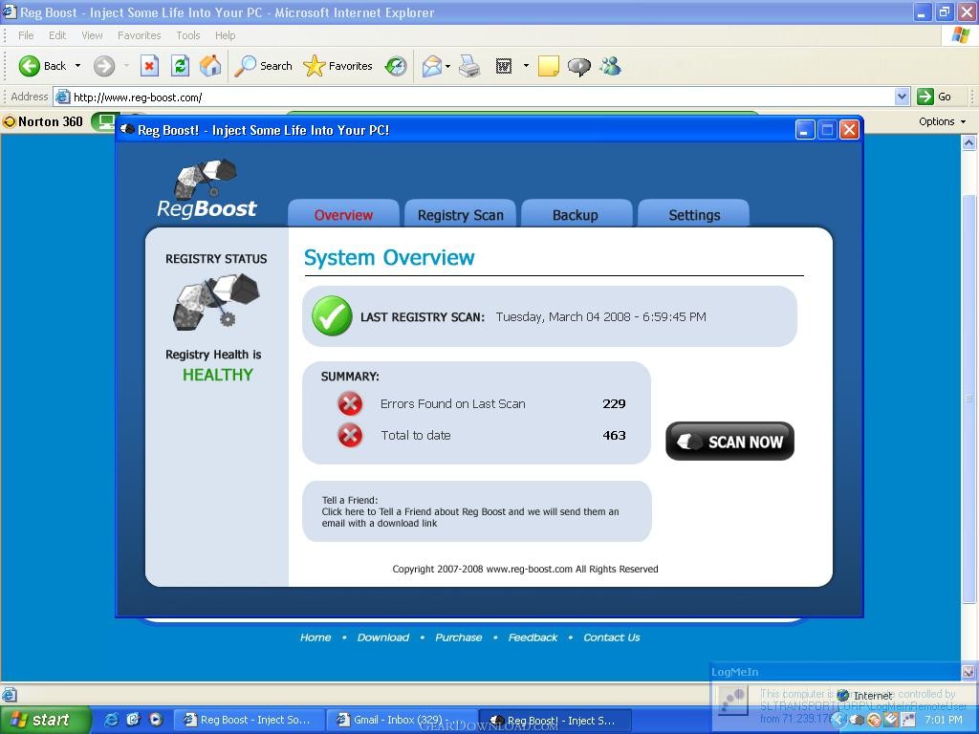Expand the Edit with Word dropdown arrow
Screen dimensions: 979x734
pyautogui.click(x=526, y=66)
